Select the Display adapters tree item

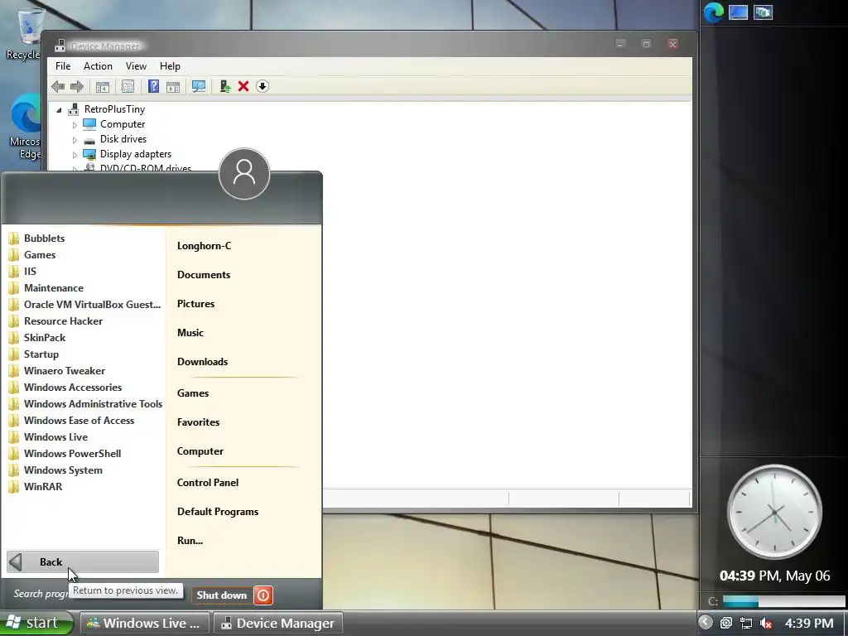(x=135, y=154)
